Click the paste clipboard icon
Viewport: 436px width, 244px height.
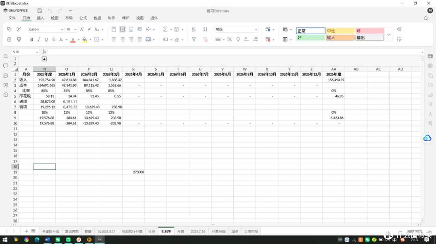9,40
